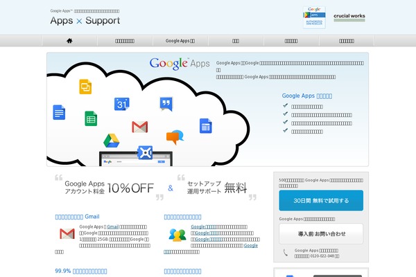The image size is (416, 277).
Task: Click the Google Slides yellow icon in cloud
Action: (x=85, y=87)
